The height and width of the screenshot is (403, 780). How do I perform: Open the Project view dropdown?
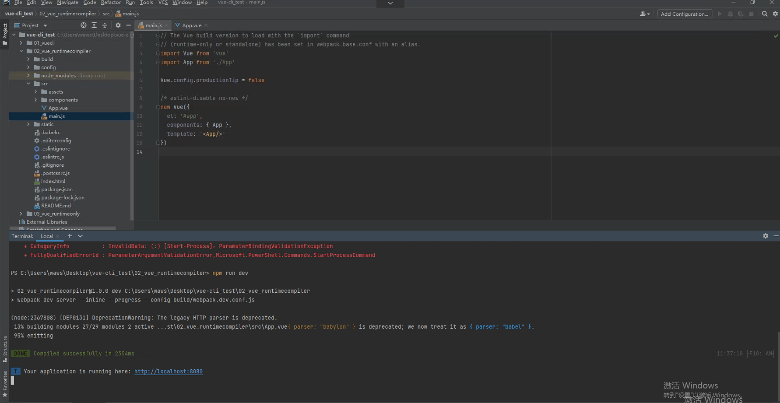45,25
